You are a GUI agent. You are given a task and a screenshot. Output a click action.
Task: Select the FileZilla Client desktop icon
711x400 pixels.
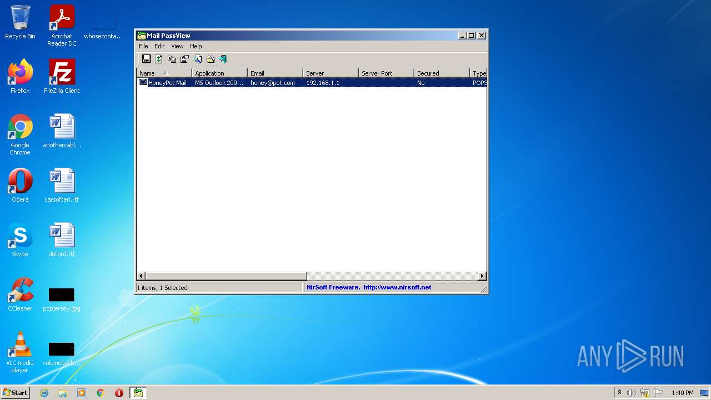click(62, 77)
